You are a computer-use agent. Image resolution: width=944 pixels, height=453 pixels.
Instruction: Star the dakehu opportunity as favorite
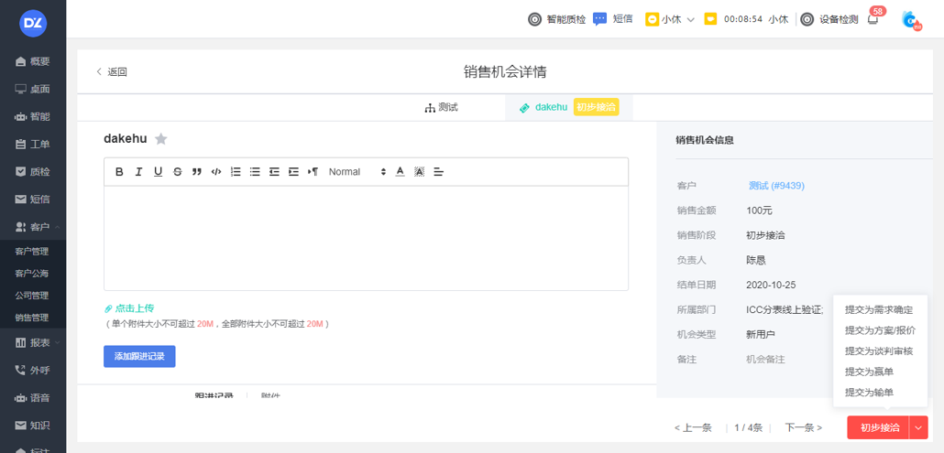click(161, 139)
